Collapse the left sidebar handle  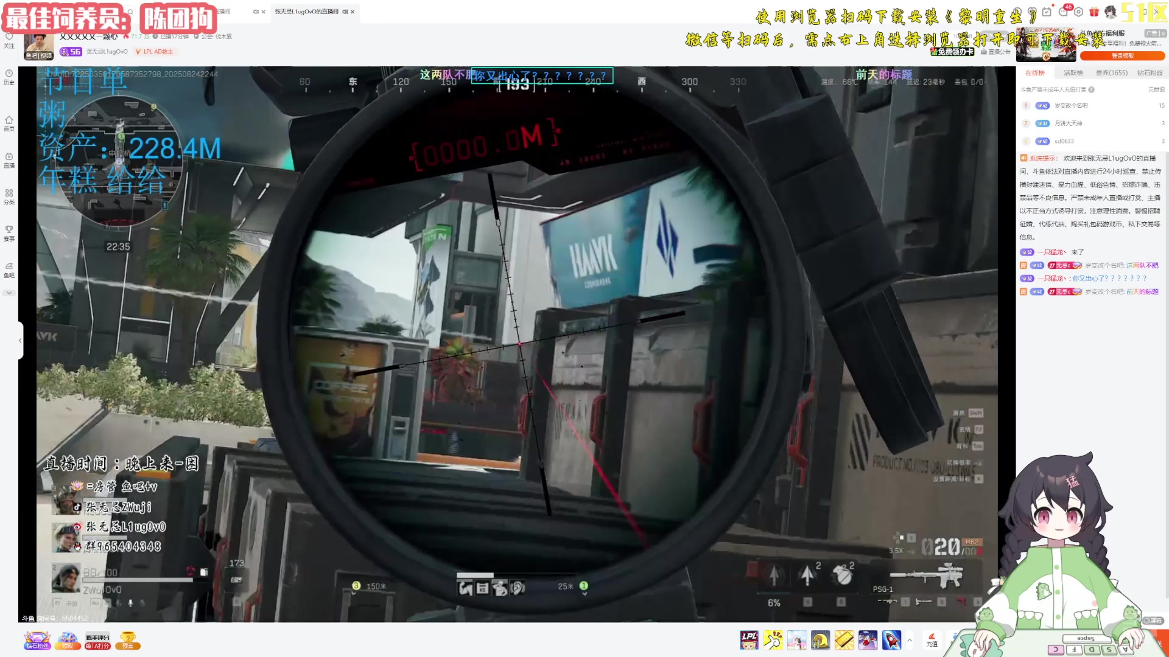20,340
